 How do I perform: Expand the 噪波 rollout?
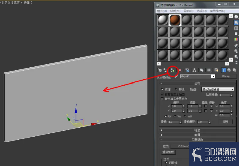[197, 130]
